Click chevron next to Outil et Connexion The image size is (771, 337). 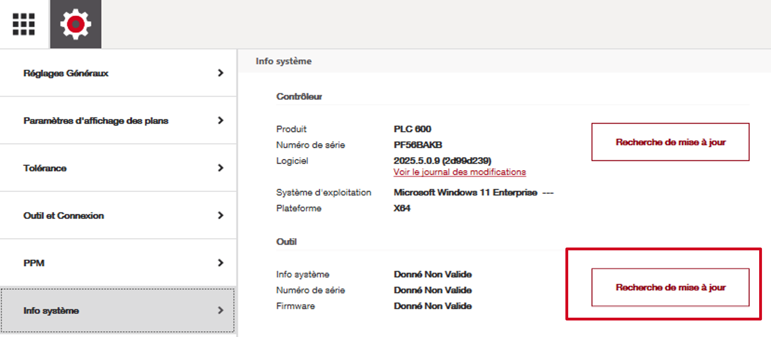221,215
